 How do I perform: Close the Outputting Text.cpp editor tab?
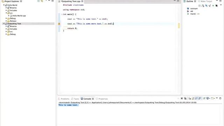82,1
